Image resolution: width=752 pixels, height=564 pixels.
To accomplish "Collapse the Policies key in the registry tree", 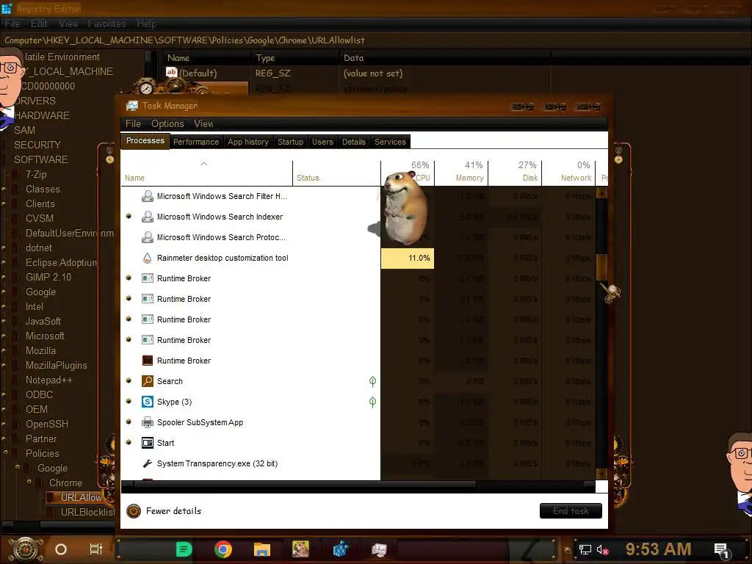I will tap(6, 452).
